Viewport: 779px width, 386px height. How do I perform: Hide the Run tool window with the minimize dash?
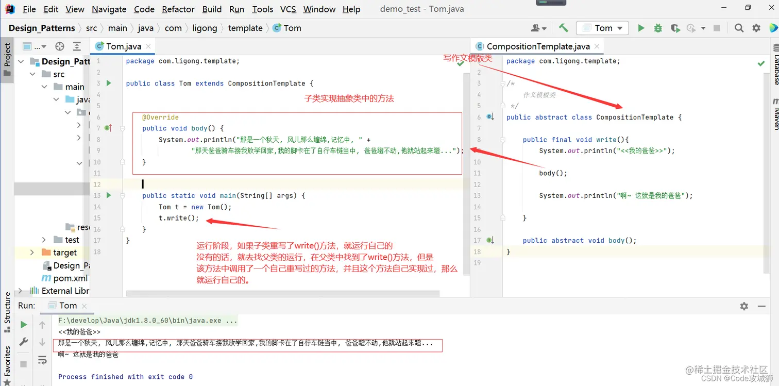click(x=761, y=306)
